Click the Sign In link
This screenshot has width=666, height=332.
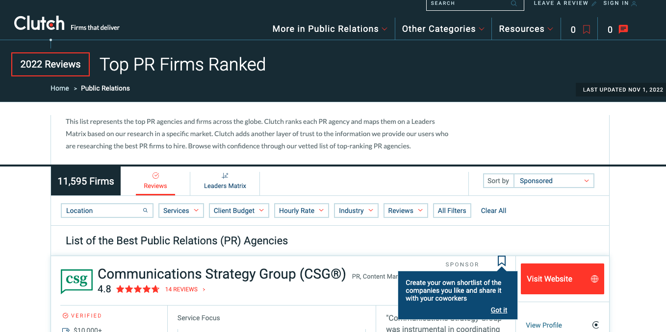[616, 3]
